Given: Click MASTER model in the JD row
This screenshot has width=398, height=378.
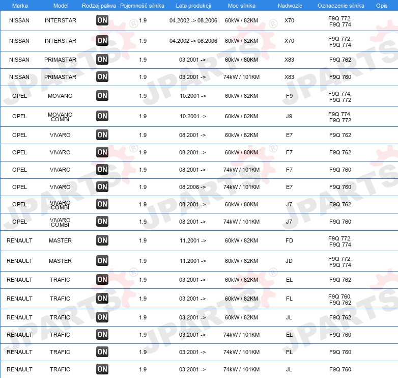Looking at the screenshot, I should [x=60, y=261].
